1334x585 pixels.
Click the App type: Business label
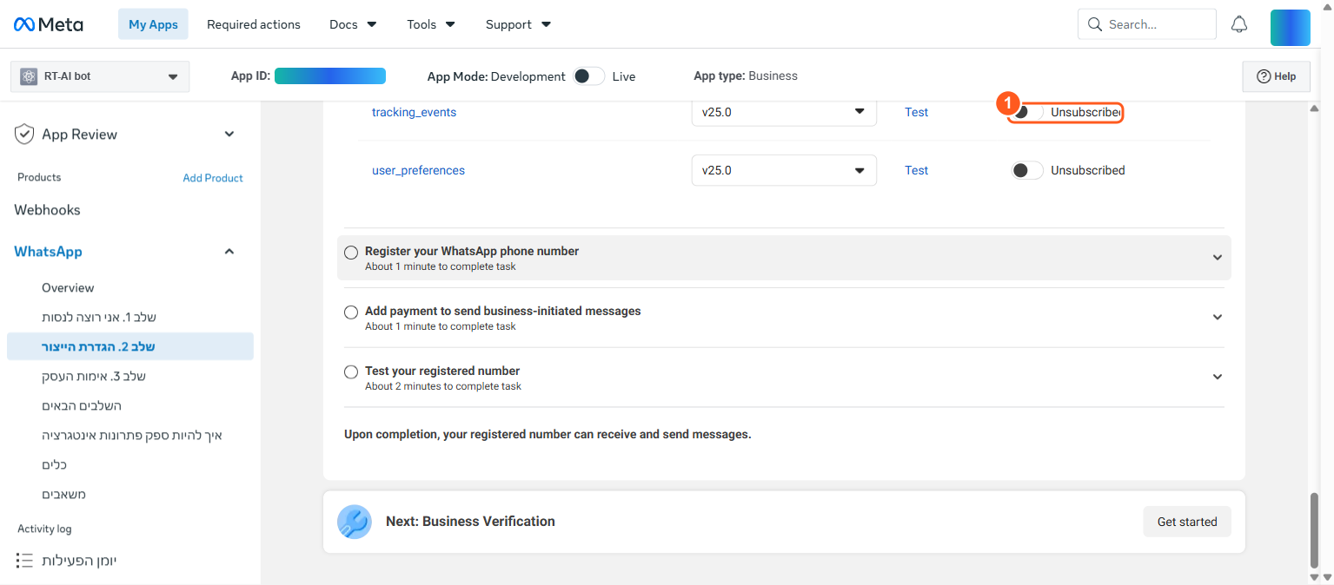click(746, 76)
